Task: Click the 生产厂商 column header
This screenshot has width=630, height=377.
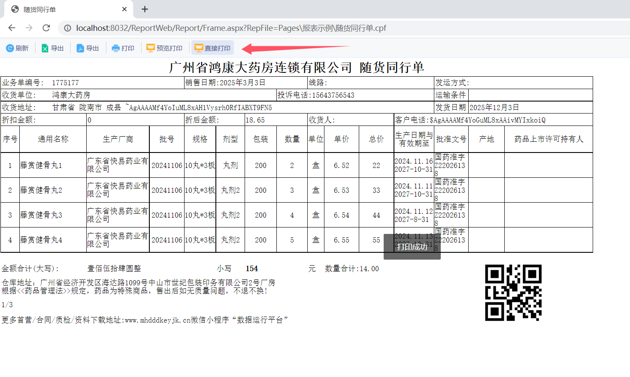Action: click(x=118, y=139)
